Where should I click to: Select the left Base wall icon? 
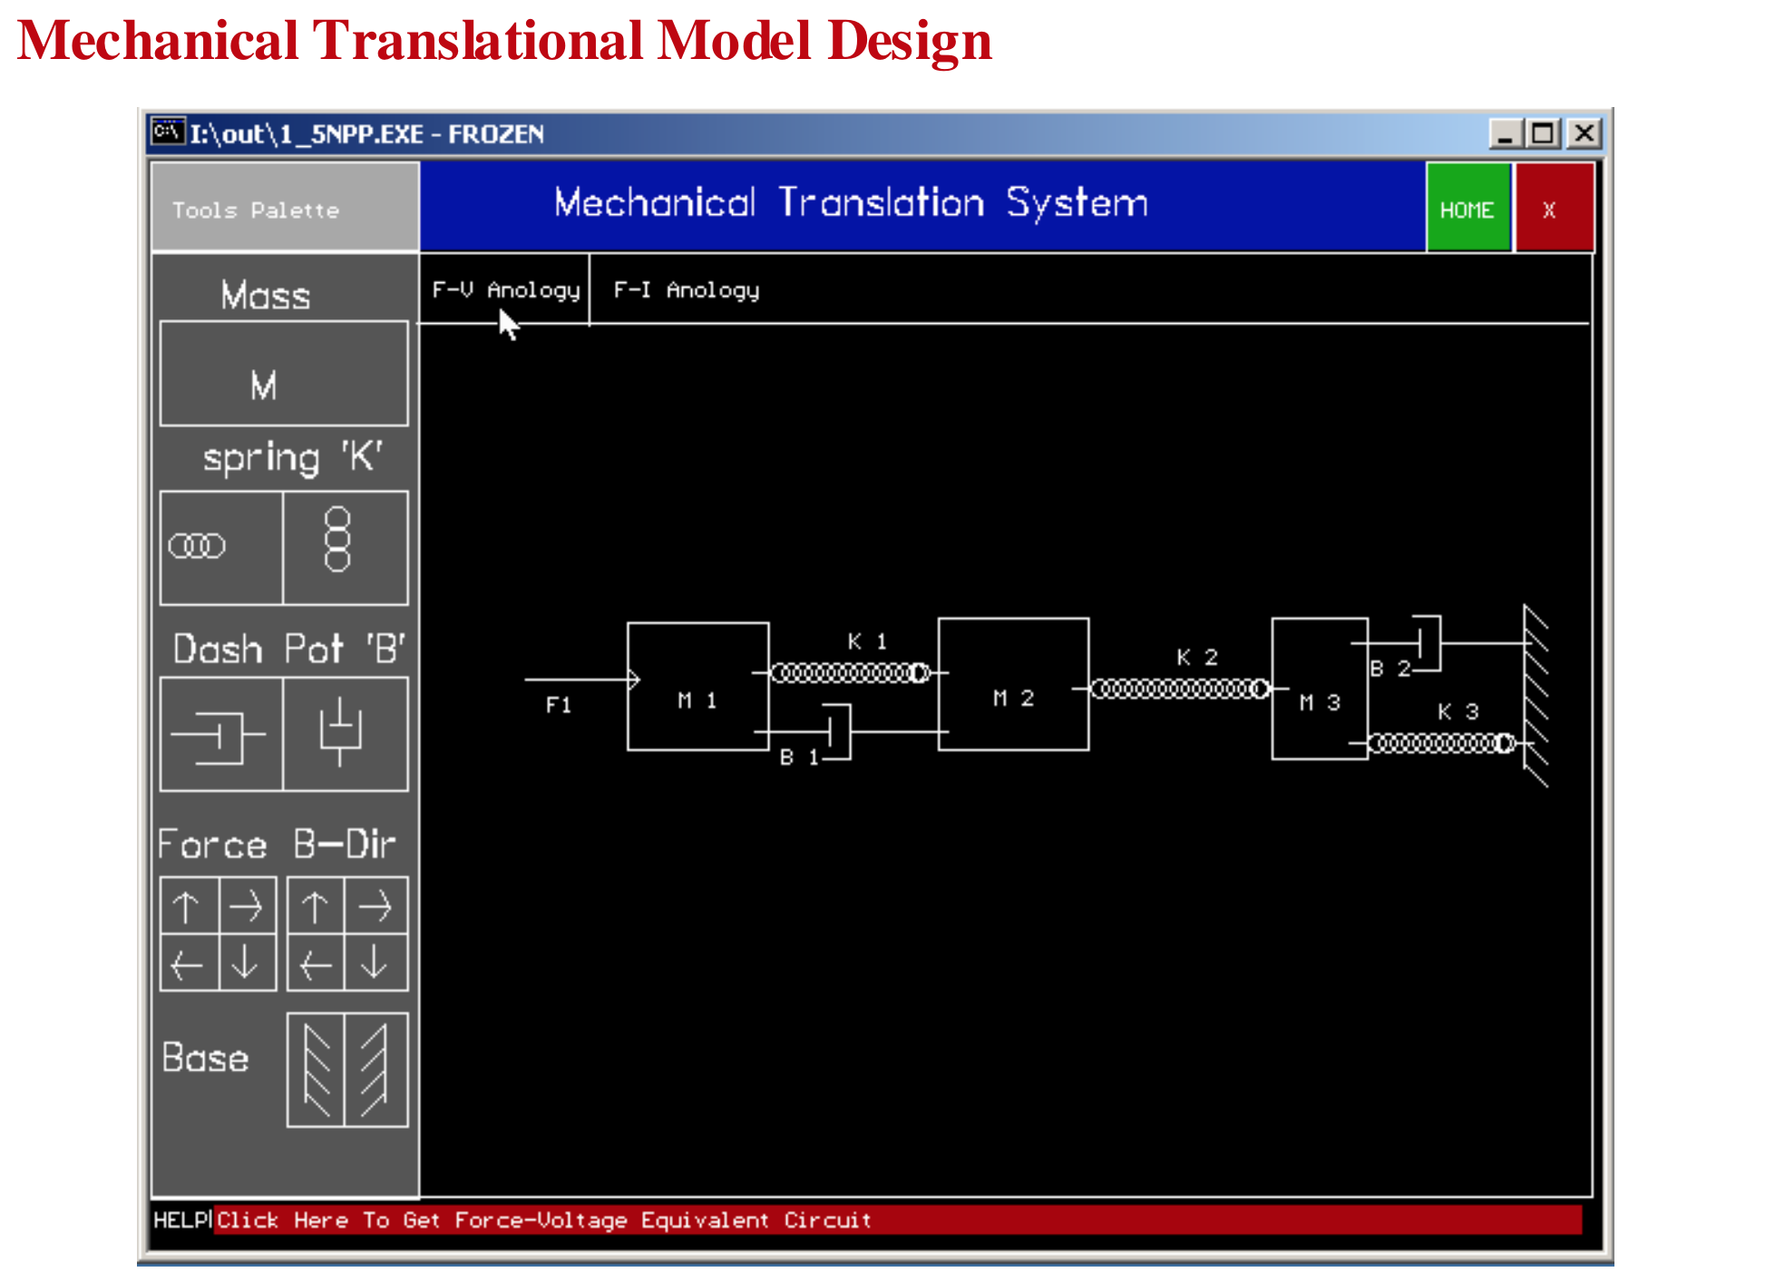tap(316, 1071)
